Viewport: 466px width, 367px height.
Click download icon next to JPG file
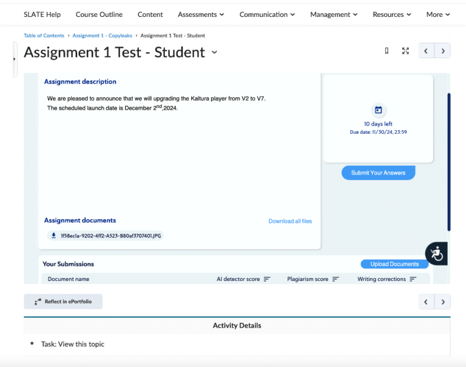pos(53,236)
